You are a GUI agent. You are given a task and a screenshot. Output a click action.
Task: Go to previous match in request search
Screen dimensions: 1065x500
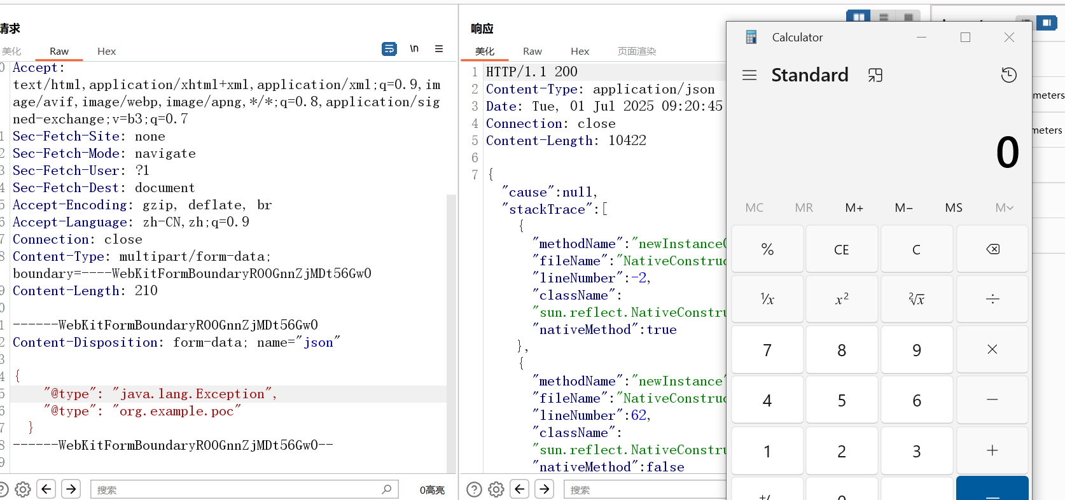46,489
